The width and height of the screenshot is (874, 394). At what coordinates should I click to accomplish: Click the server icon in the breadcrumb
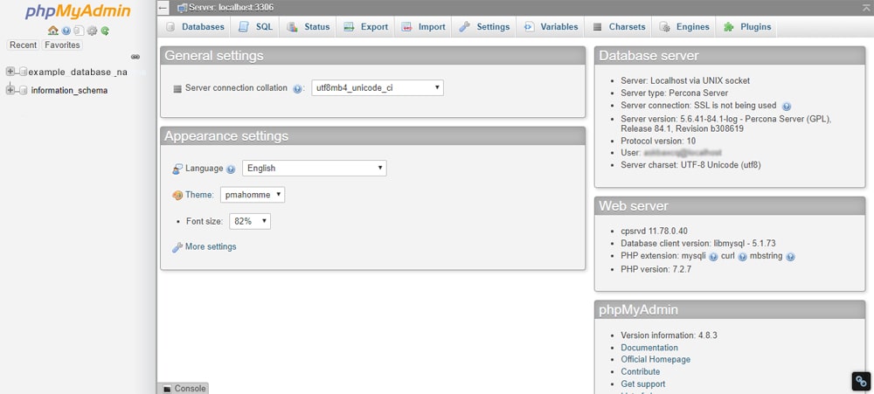(182, 8)
